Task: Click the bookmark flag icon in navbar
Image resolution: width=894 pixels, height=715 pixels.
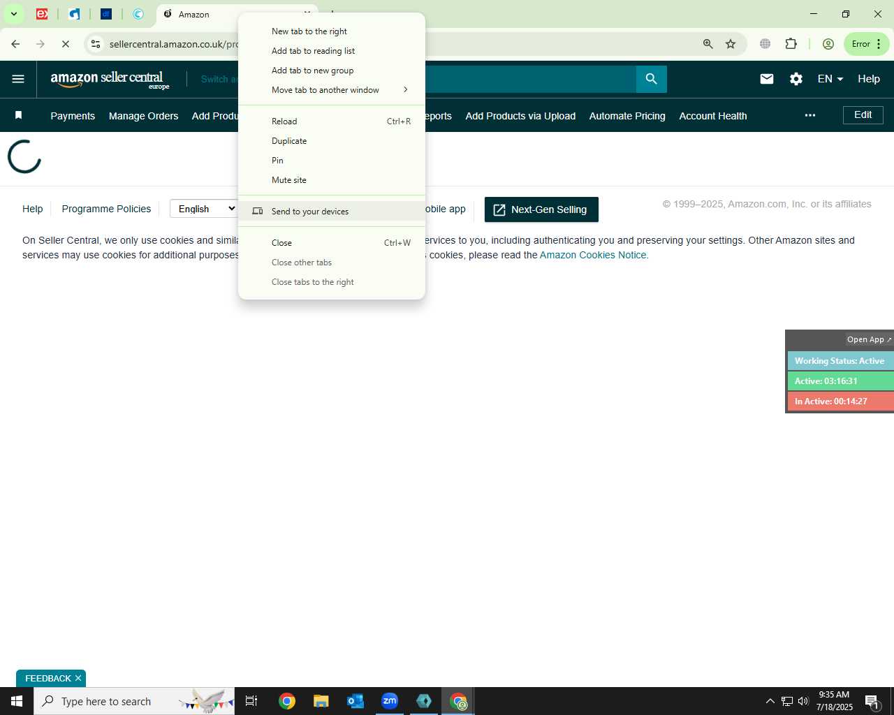Action: click(x=19, y=115)
